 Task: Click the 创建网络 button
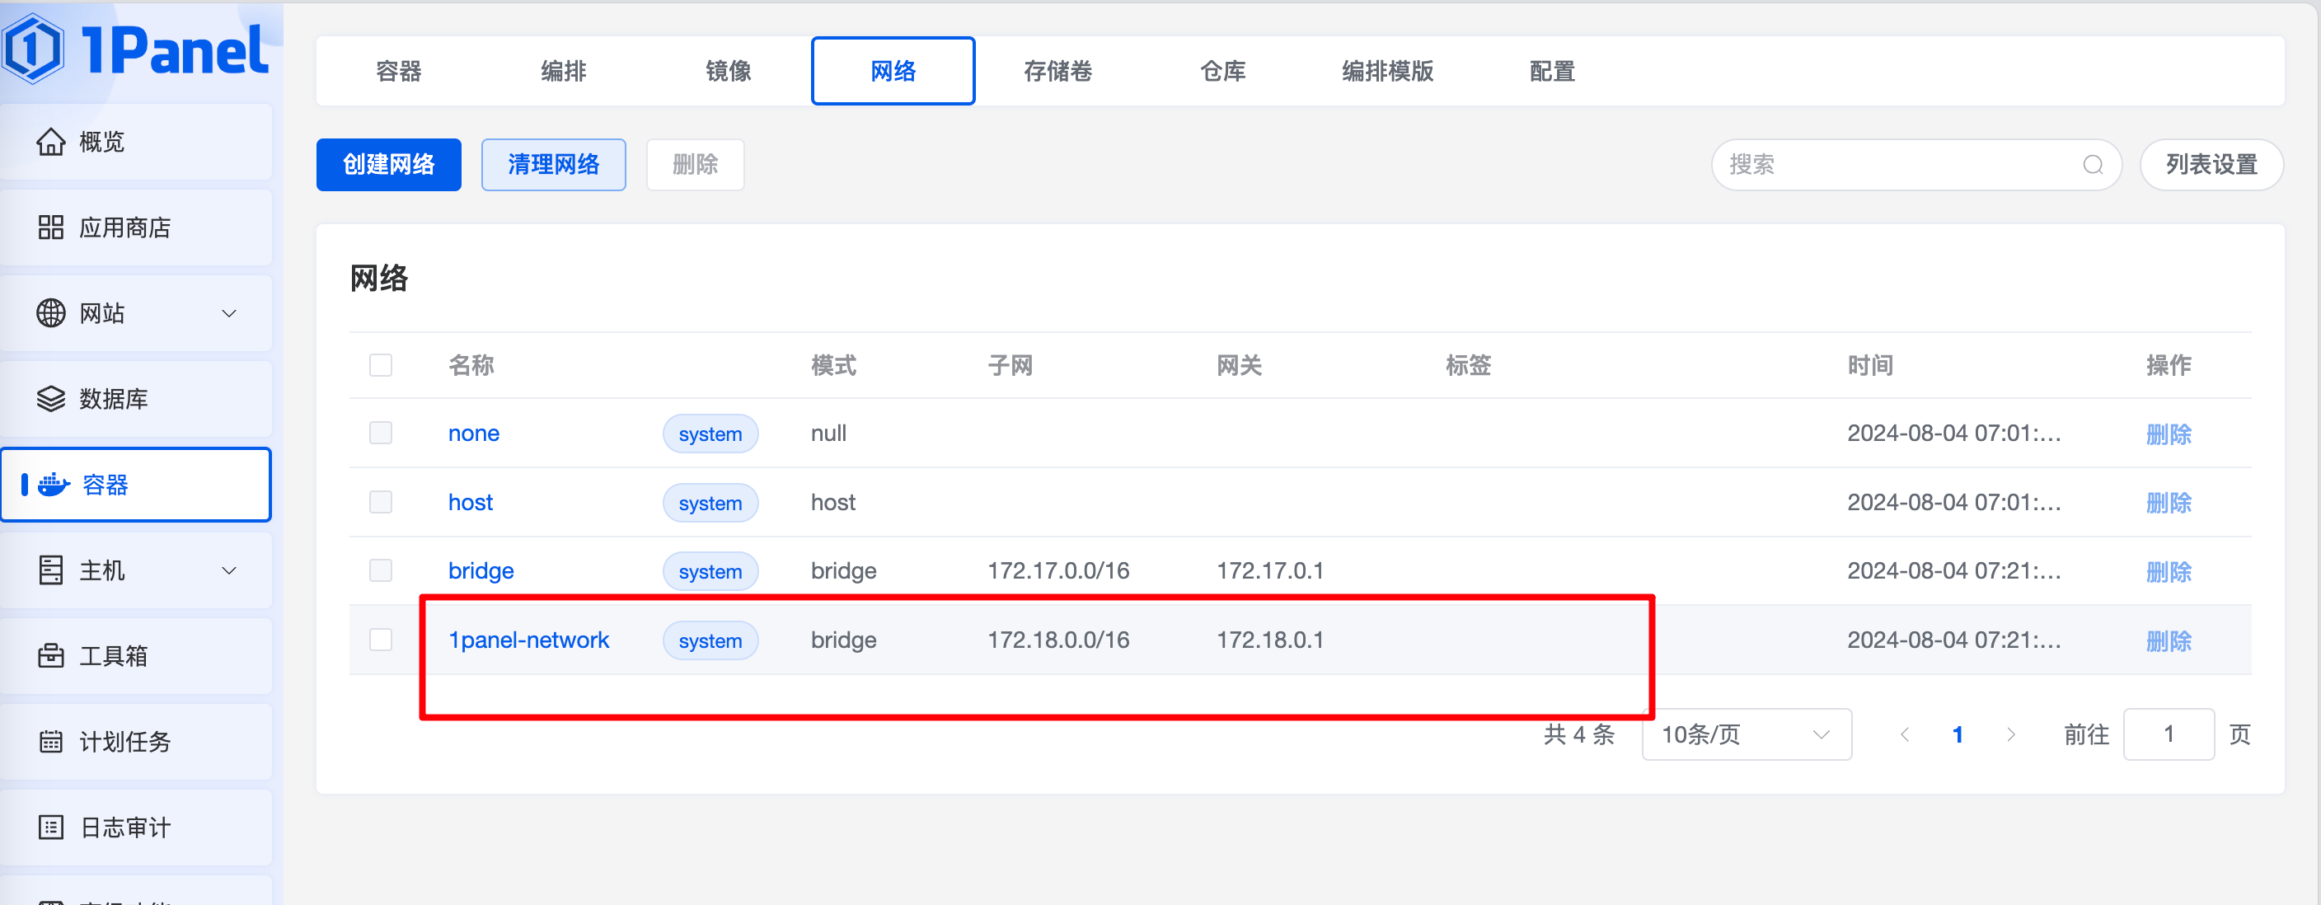point(388,165)
